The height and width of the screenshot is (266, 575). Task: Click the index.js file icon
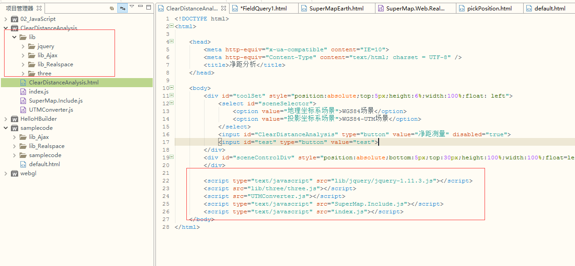tap(23, 92)
